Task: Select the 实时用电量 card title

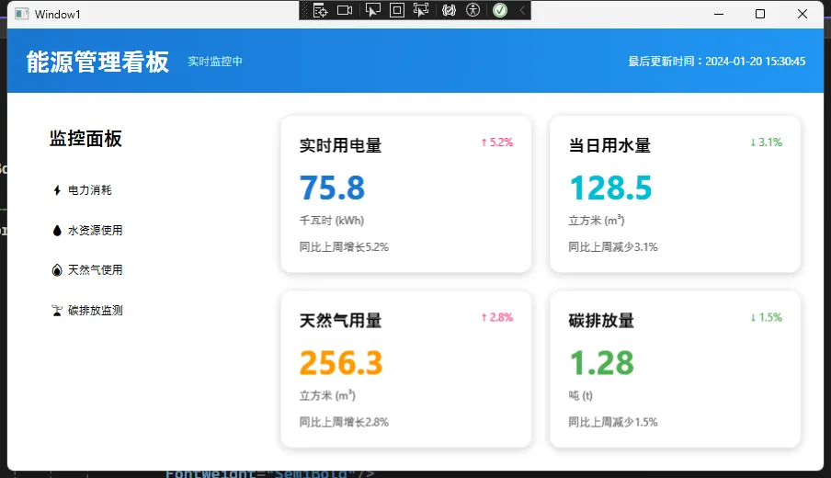Action: [340, 145]
